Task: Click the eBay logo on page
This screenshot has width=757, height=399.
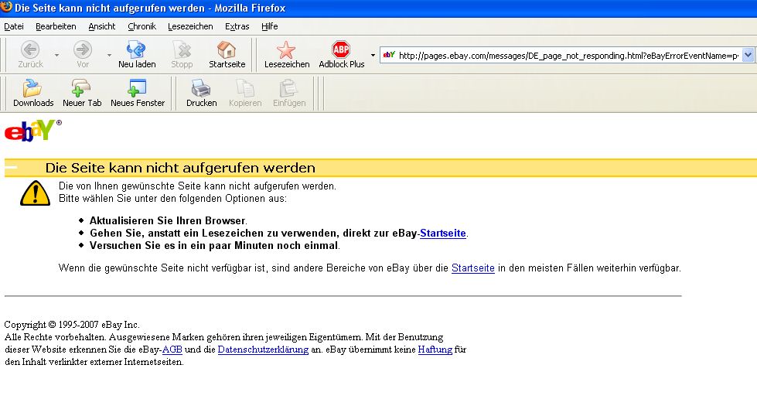Action: [32, 131]
